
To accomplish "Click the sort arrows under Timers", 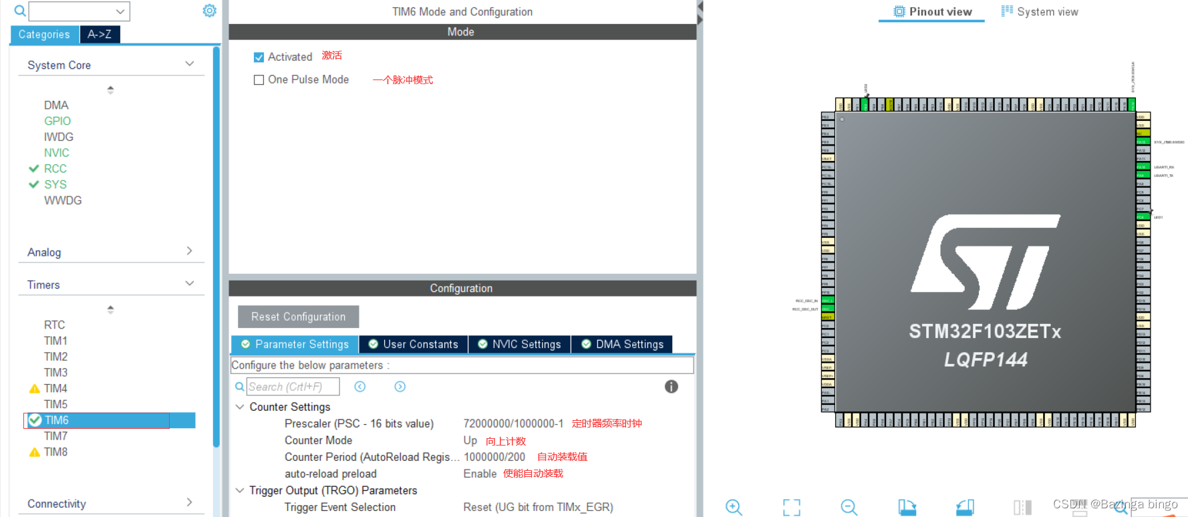I will (x=111, y=309).
